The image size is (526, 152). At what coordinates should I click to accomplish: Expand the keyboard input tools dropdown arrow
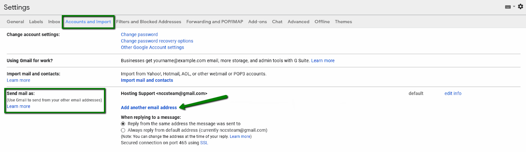[514, 7]
